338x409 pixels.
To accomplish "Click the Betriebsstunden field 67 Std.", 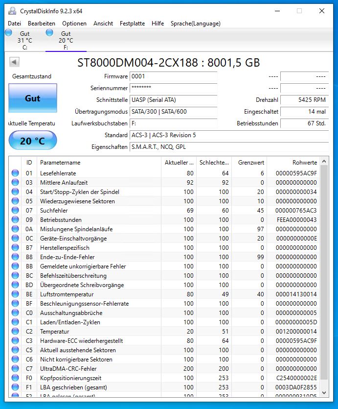I will coord(304,123).
